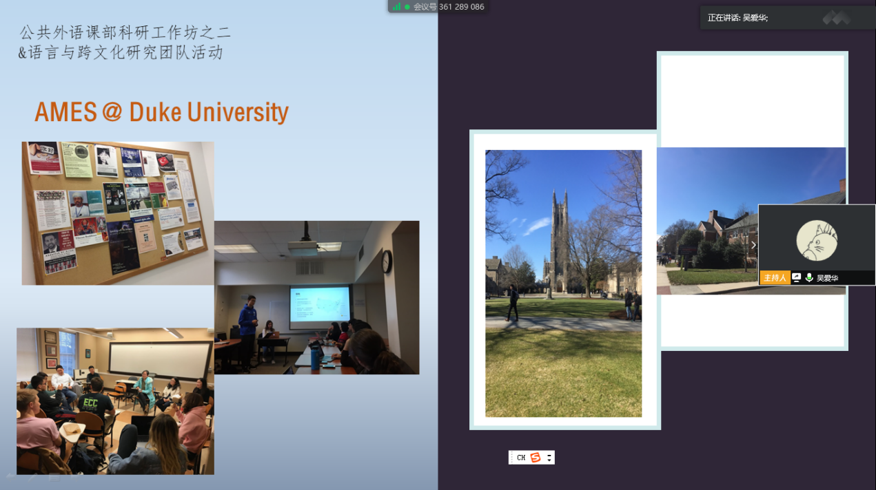Click the green connection status dot

407,7
